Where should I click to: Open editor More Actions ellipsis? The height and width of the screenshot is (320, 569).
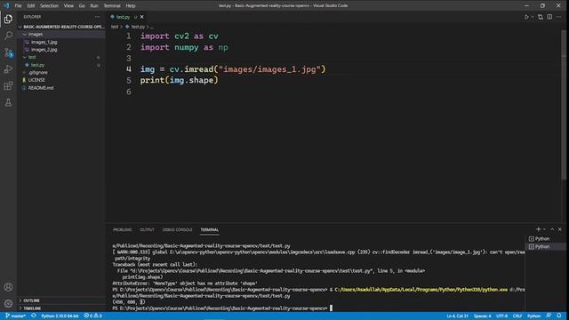(x=558, y=17)
